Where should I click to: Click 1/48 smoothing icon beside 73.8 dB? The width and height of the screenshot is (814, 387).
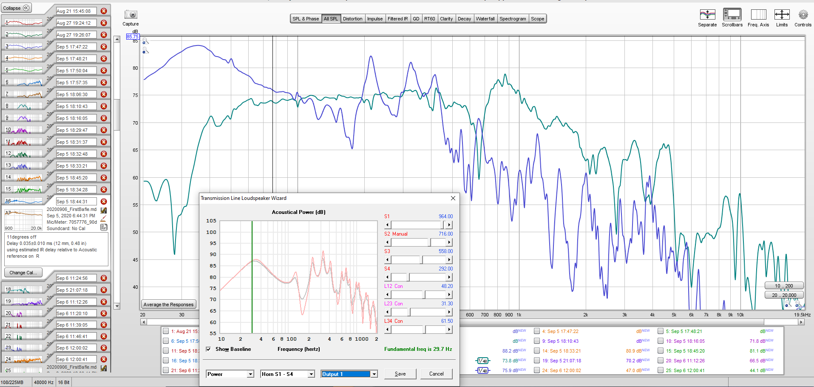pyautogui.click(x=482, y=361)
